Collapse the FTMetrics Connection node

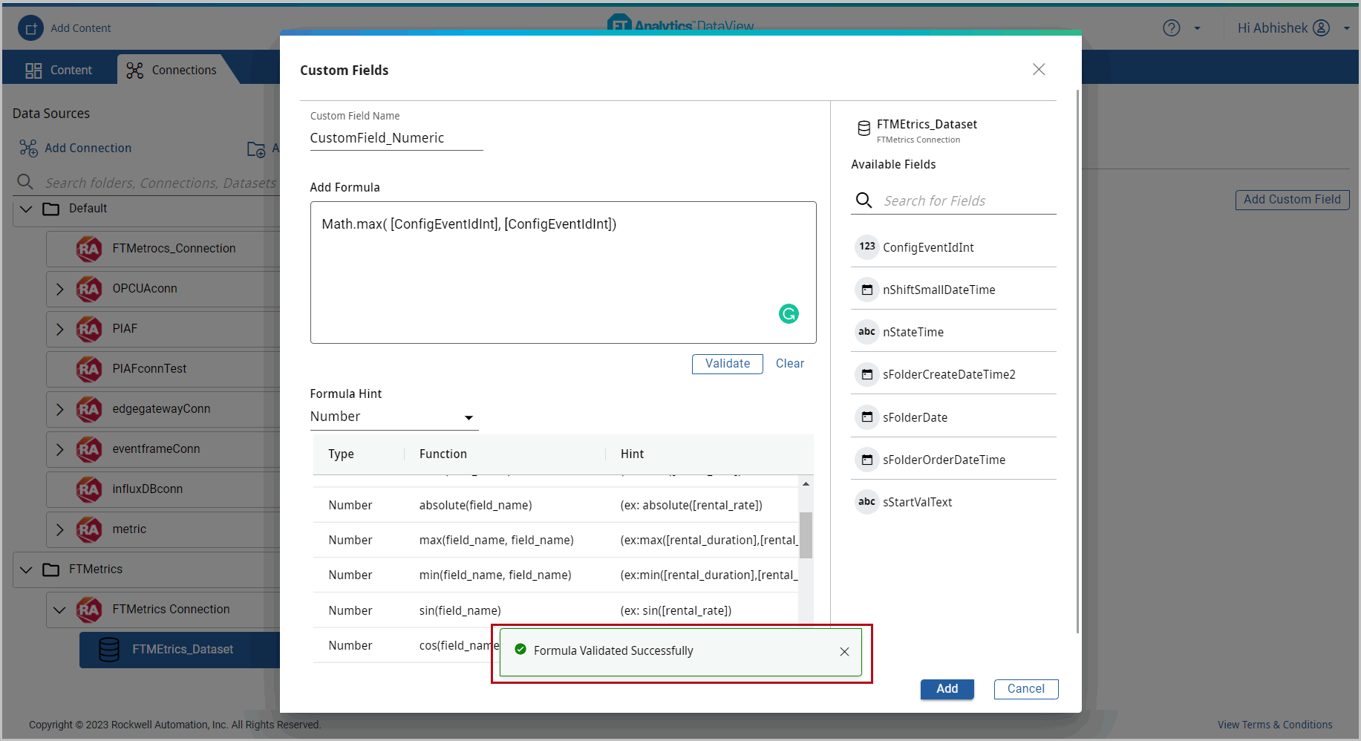click(x=60, y=610)
